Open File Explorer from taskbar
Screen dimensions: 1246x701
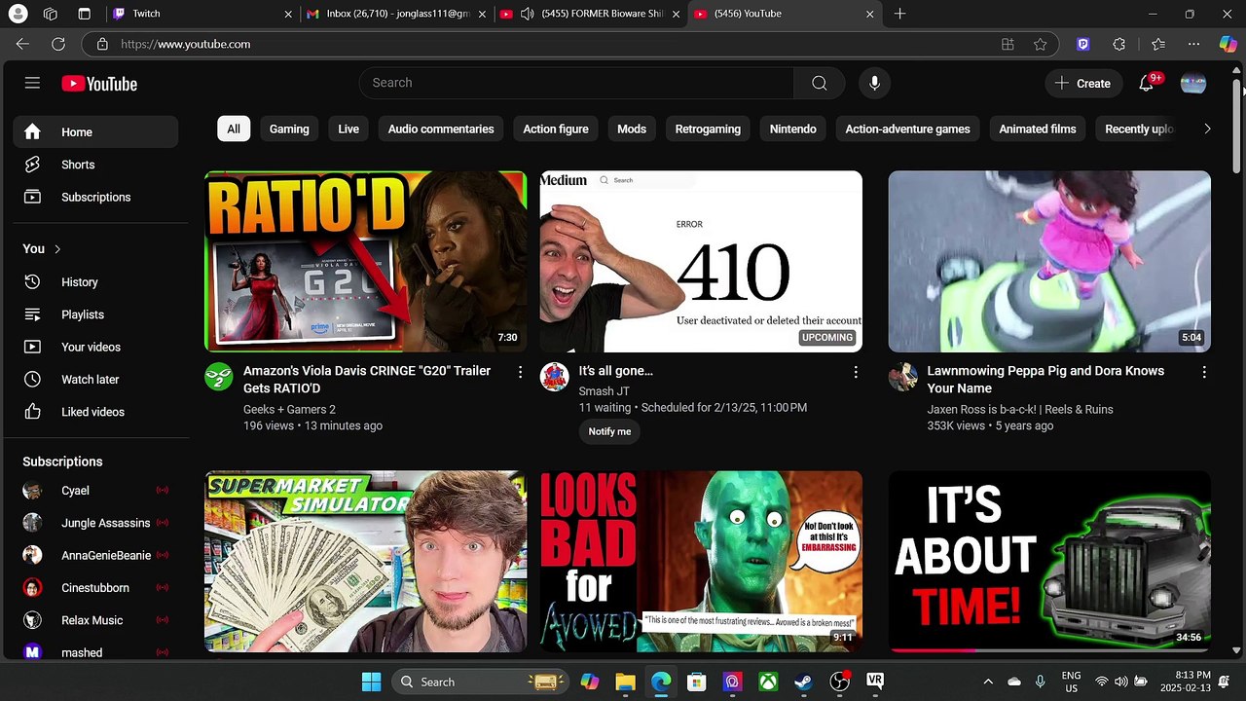tap(625, 682)
